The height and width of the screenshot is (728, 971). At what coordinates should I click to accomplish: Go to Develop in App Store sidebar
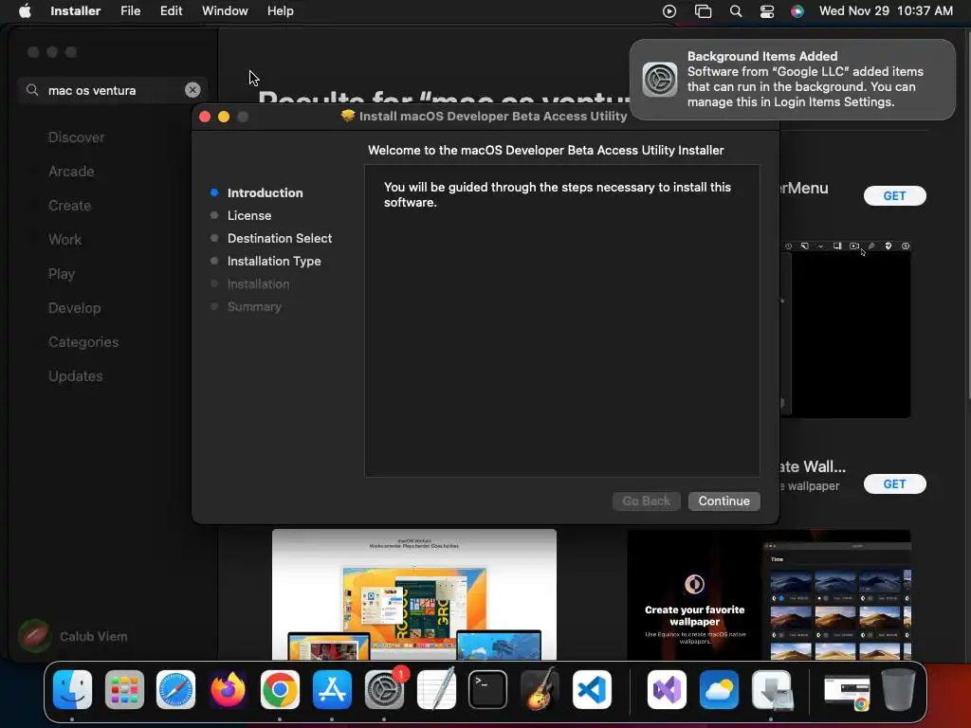tap(74, 308)
